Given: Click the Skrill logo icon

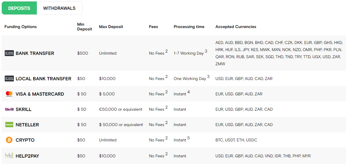Looking at the screenshot, I should (x=9, y=109).
